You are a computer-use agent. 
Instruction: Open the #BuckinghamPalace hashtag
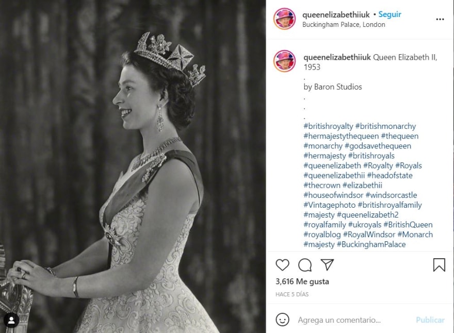(x=371, y=244)
